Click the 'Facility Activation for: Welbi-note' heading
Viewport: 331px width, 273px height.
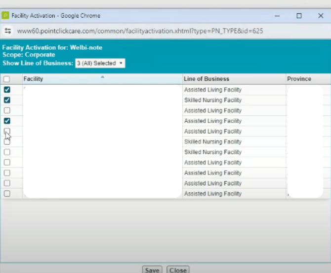[x=52, y=48]
